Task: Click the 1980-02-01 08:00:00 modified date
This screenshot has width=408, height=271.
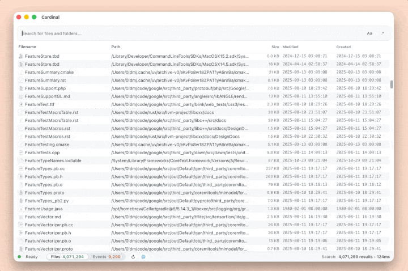Action: pos(305,209)
